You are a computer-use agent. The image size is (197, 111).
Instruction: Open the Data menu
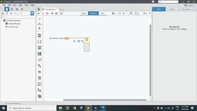point(20,5)
